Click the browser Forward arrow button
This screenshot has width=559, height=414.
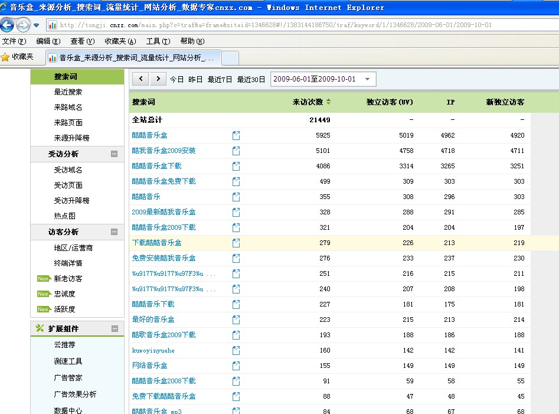(x=24, y=25)
